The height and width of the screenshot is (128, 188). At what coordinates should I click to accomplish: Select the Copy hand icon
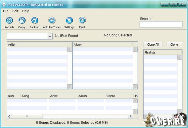click(x=22, y=20)
